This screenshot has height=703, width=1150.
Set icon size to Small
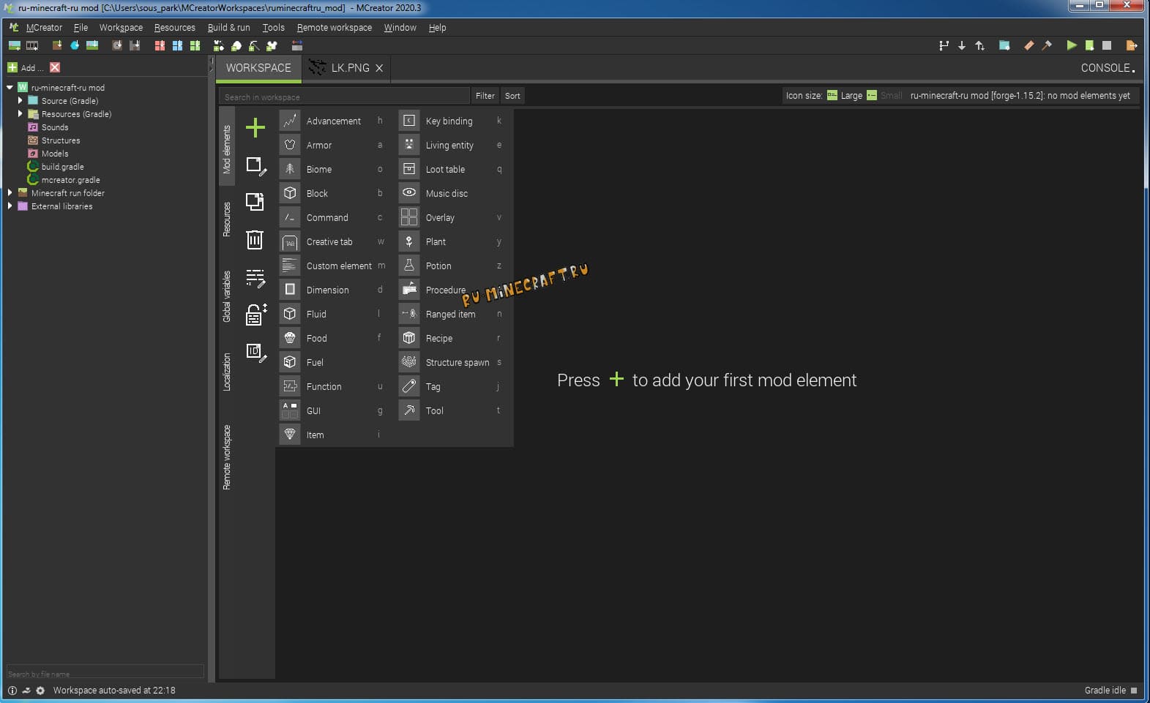pos(885,96)
